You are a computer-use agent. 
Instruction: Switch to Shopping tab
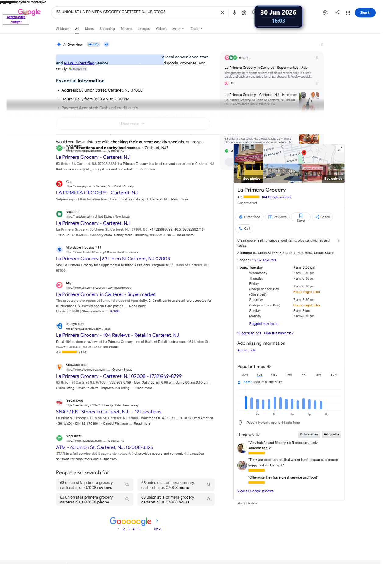[107, 29]
